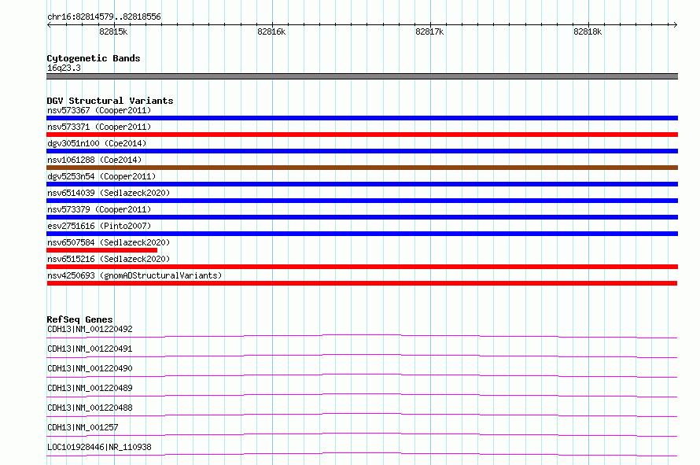Open transcript CDH13|NM_001220491
This screenshot has height=465, width=700.
[x=90, y=349]
